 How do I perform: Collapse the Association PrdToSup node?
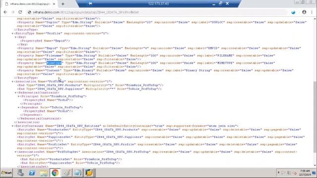(x=12, y=82)
